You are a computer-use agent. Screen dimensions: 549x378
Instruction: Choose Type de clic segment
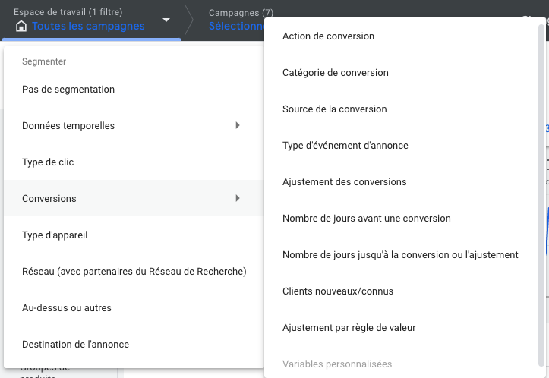[x=48, y=162]
